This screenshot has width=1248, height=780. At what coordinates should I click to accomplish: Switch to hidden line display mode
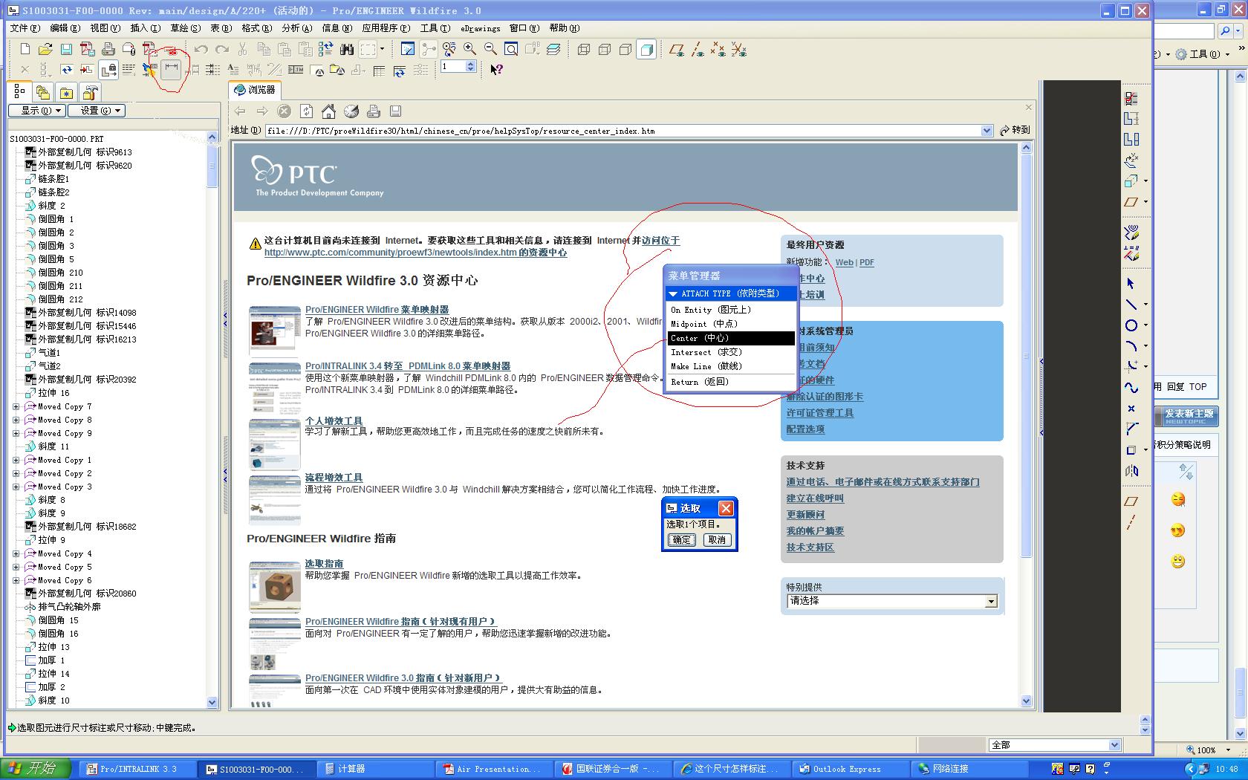click(x=605, y=50)
